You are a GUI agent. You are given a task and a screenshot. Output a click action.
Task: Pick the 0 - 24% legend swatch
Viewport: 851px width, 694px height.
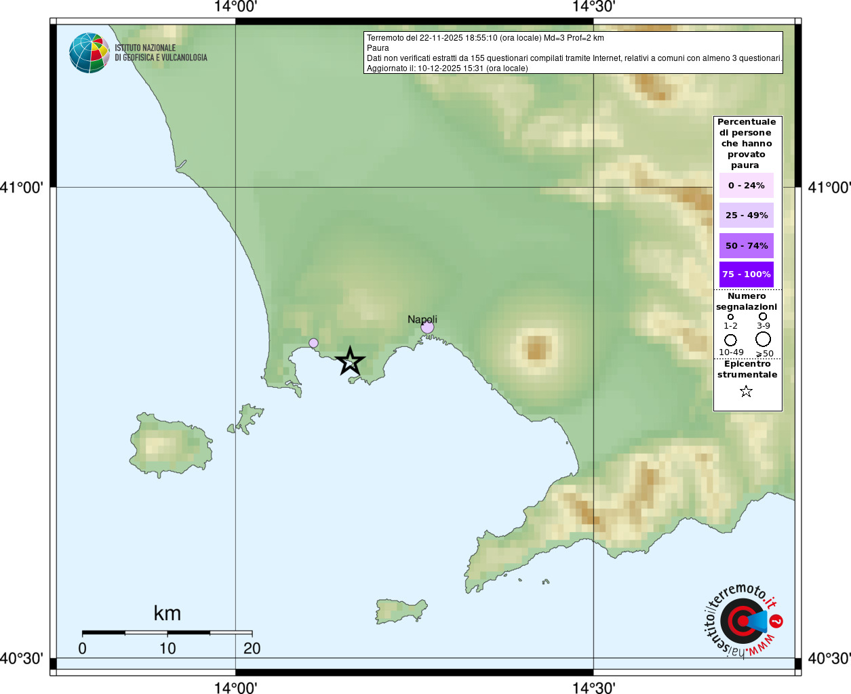pos(746,186)
